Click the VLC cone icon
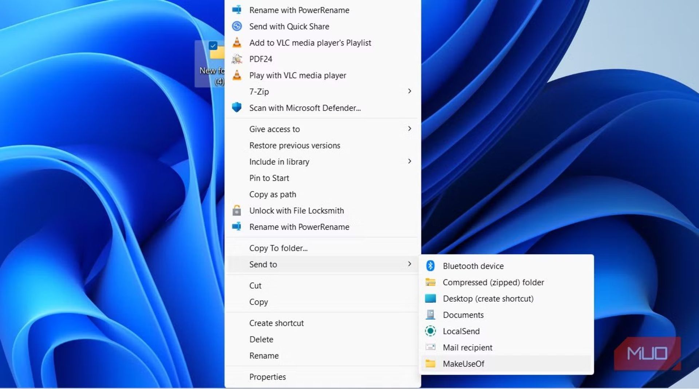The height and width of the screenshot is (389, 699). click(237, 43)
